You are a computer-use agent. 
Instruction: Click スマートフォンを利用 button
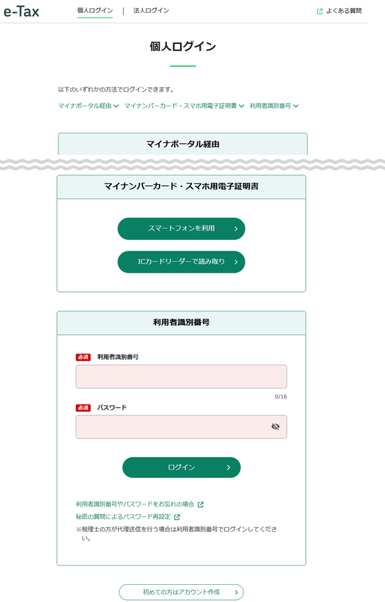point(181,229)
